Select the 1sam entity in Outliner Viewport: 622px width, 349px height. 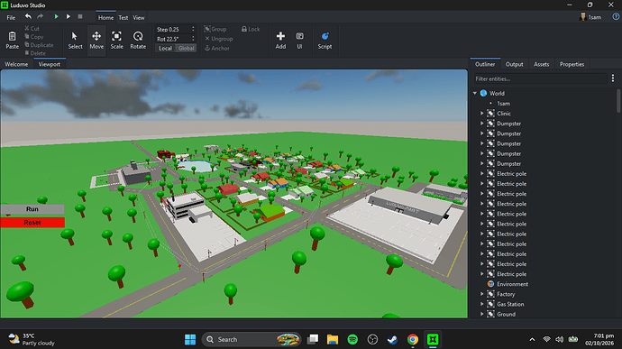tap(503, 104)
